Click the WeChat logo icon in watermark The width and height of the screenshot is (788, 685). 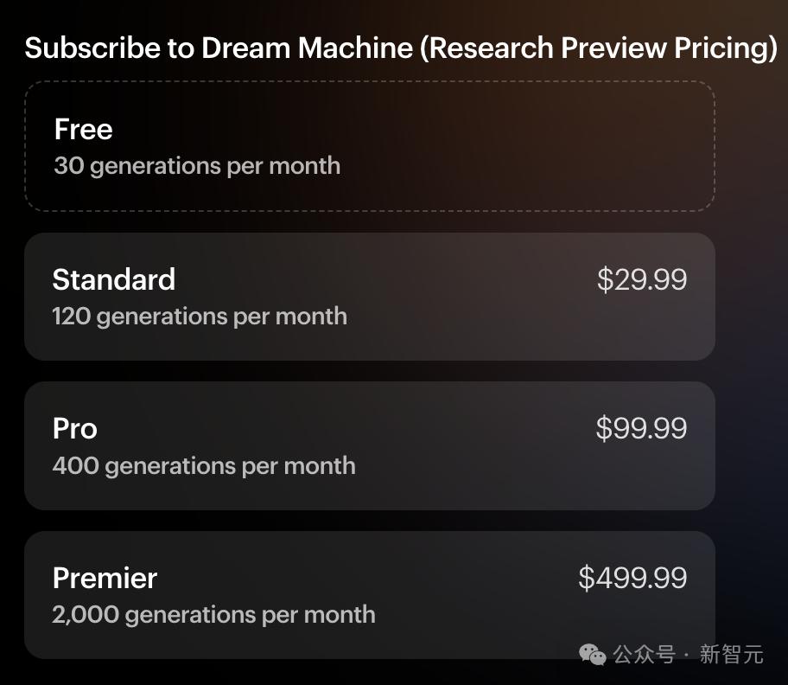593,654
